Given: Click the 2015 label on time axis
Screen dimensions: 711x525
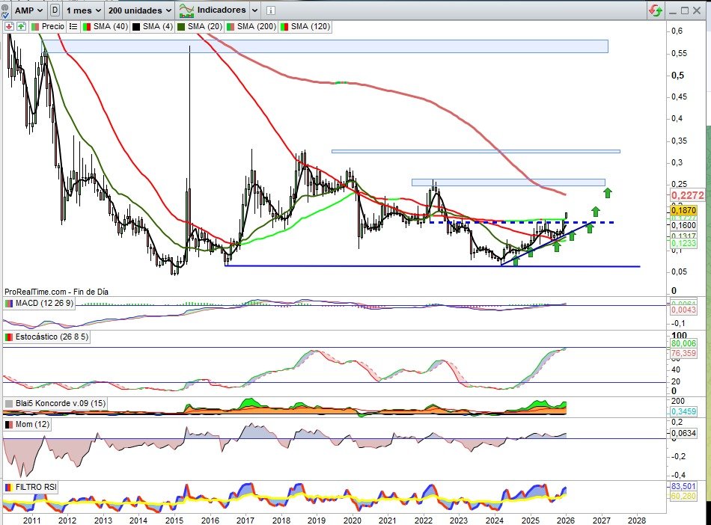Looking at the screenshot, I should (174, 521).
